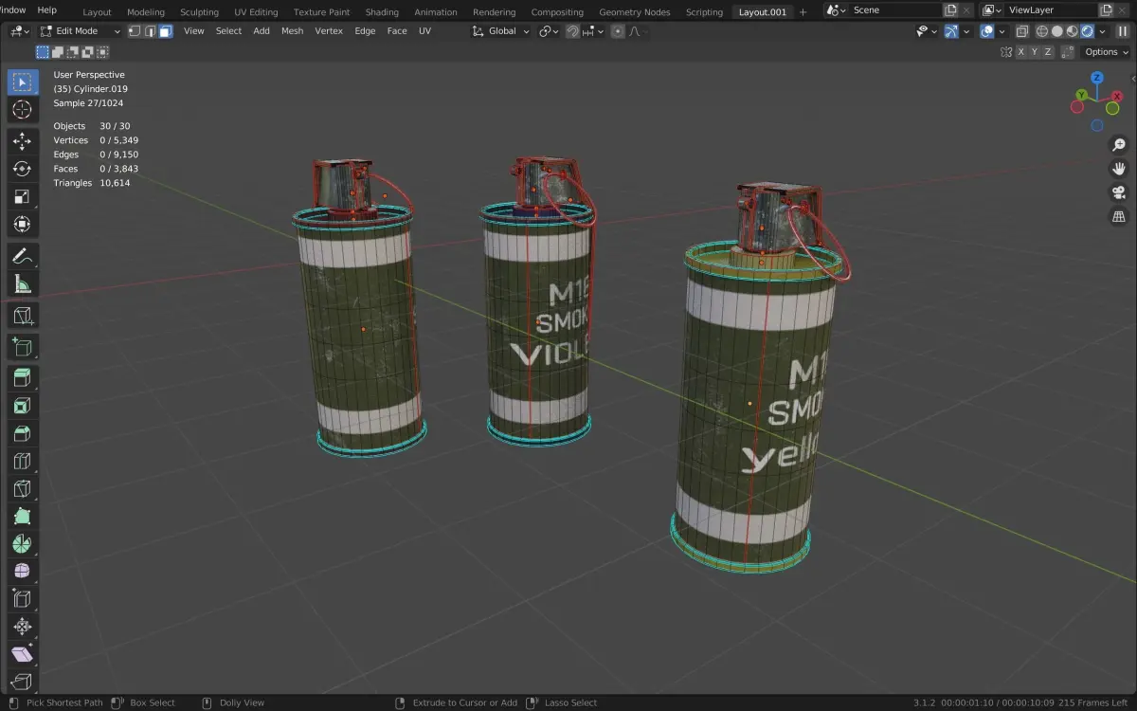This screenshot has height=711, width=1137.
Task: Toggle proportional editing
Action: point(618,31)
